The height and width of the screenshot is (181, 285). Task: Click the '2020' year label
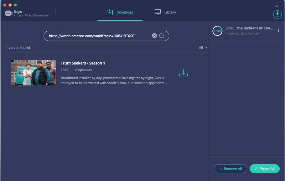click(64, 70)
